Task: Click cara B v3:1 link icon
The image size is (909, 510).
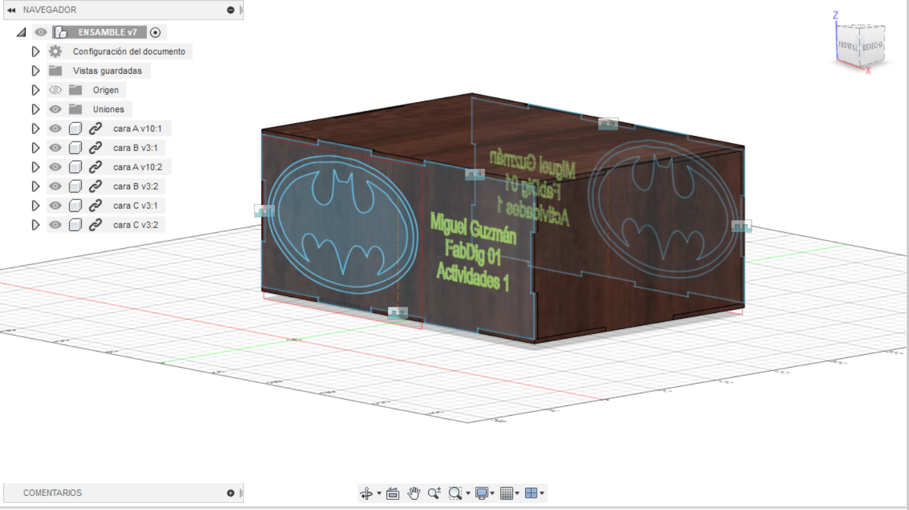Action: coord(95,148)
